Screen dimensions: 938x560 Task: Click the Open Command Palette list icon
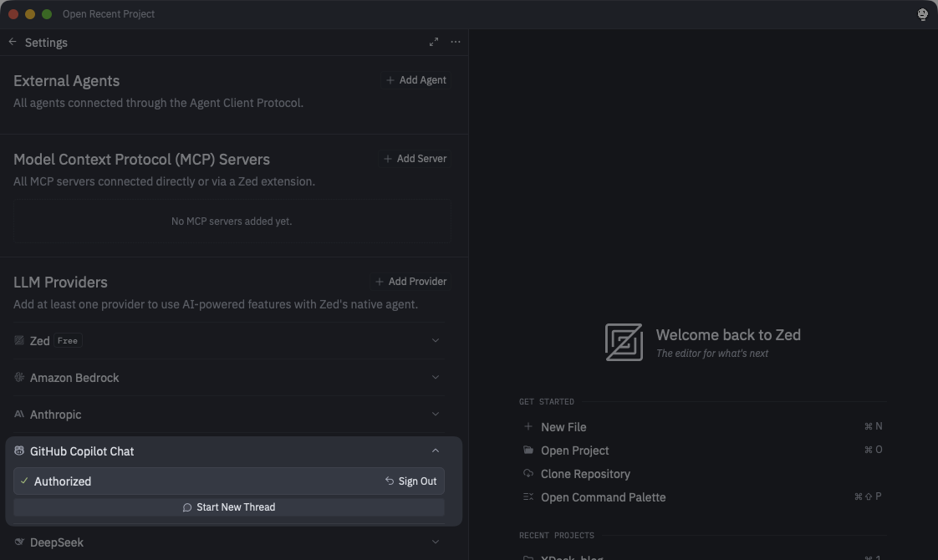[528, 496]
